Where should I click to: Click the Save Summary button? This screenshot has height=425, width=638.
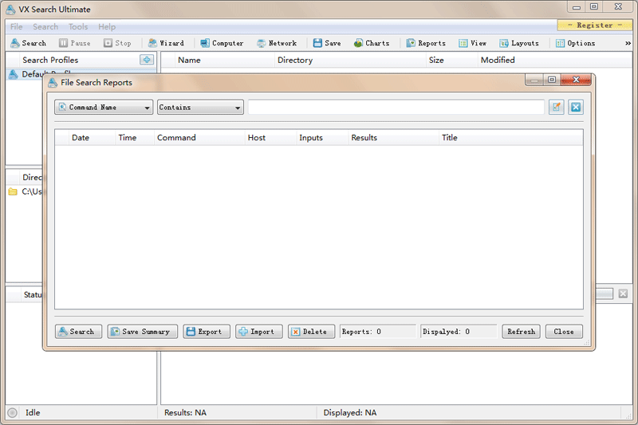click(x=143, y=332)
